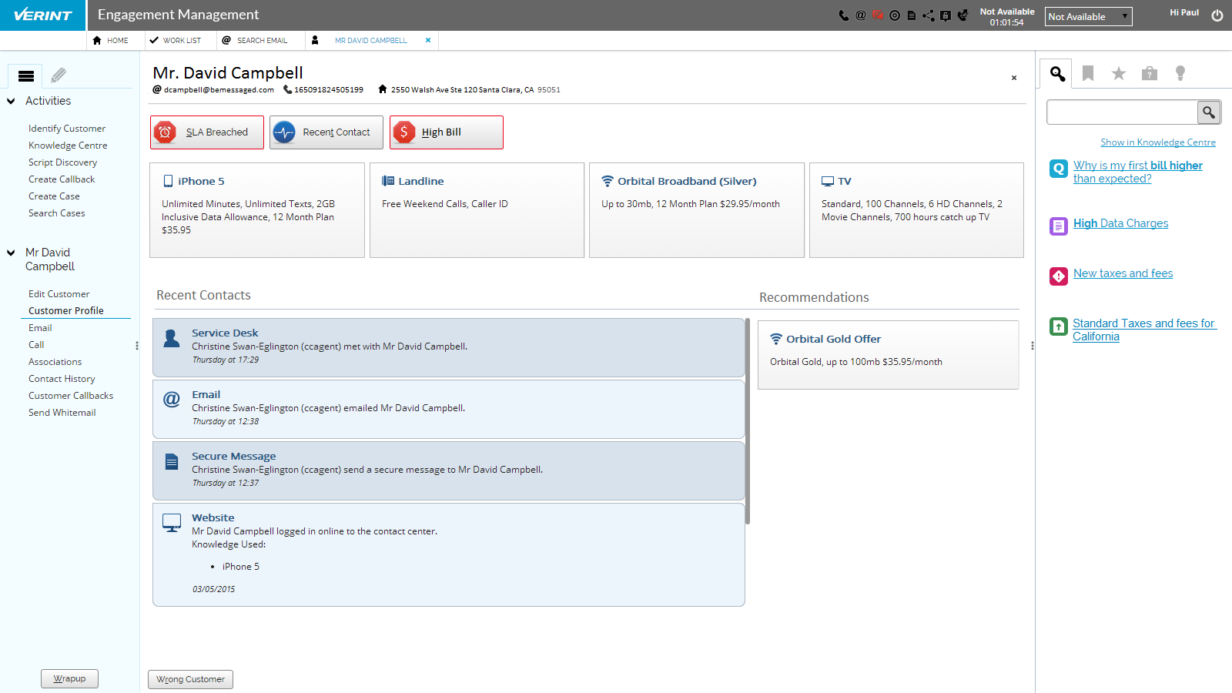Open the callback icon in the header toolbar
The width and height of the screenshot is (1232, 693).
click(963, 15)
